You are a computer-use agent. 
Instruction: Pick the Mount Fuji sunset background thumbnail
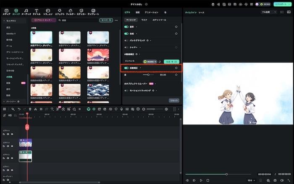(x=98, y=55)
